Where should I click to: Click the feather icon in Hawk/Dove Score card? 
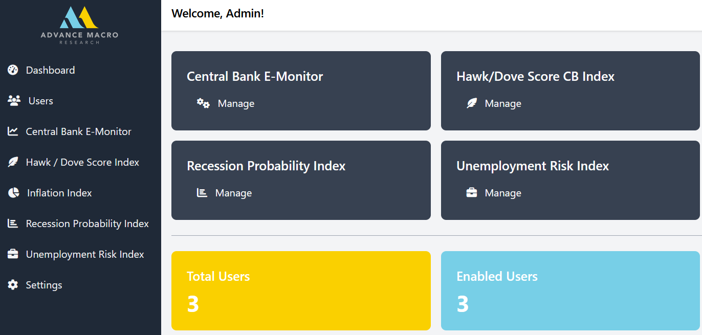pyautogui.click(x=472, y=103)
